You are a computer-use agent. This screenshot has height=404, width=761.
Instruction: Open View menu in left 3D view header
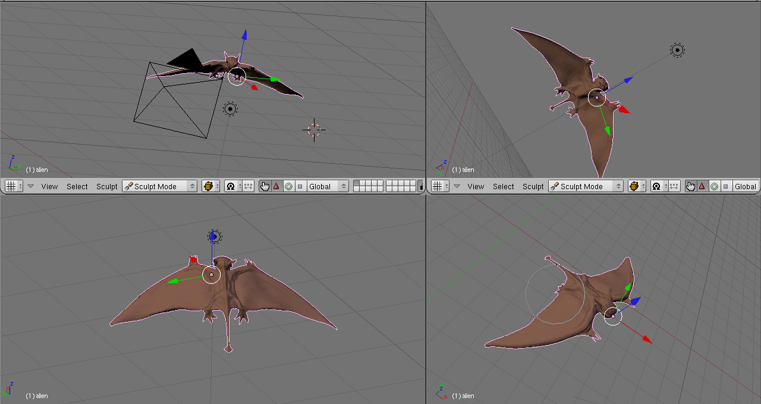49,186
